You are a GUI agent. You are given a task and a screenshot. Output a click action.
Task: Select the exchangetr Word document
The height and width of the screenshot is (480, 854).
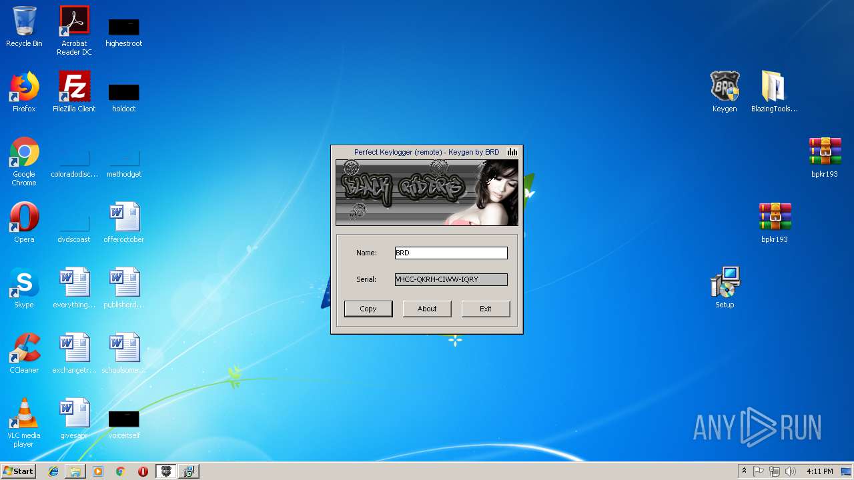coord(74,353)
